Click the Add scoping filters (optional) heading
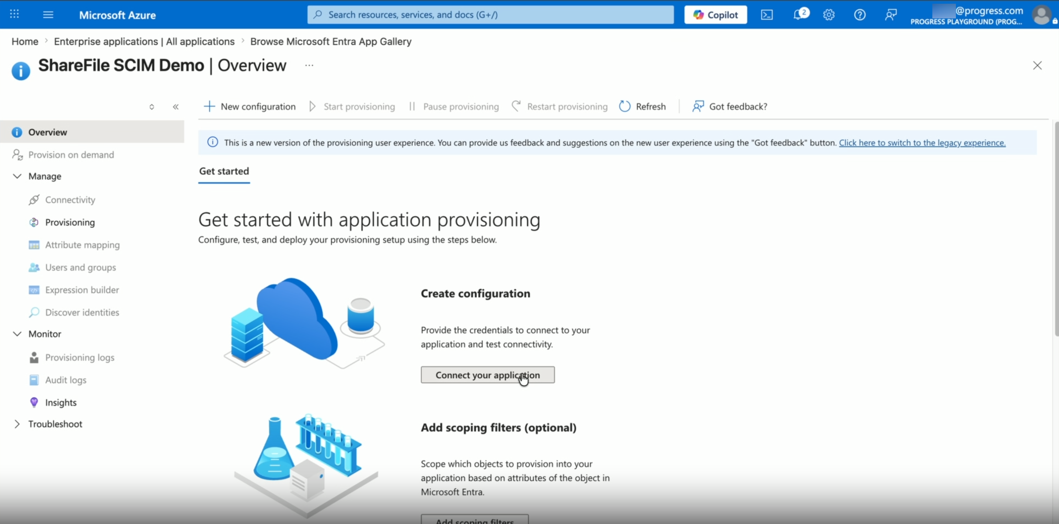 coord(498,428)
